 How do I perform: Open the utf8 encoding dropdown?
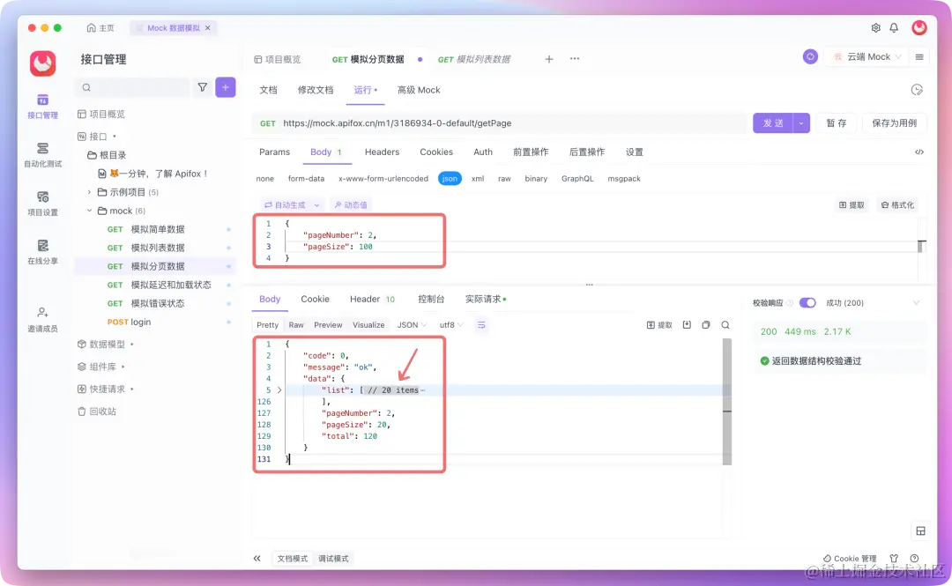(x=451, y=325)
